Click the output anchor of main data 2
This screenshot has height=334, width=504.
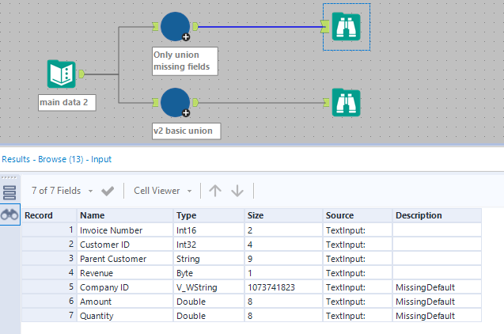pyautogui.click(x=81, y=74)
